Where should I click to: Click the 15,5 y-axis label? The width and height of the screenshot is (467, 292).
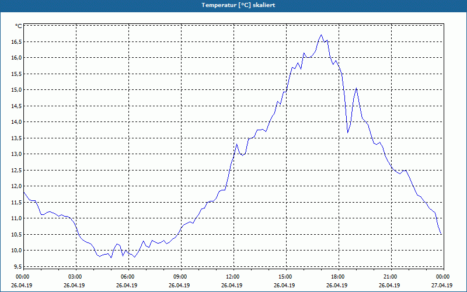[17, 74]
